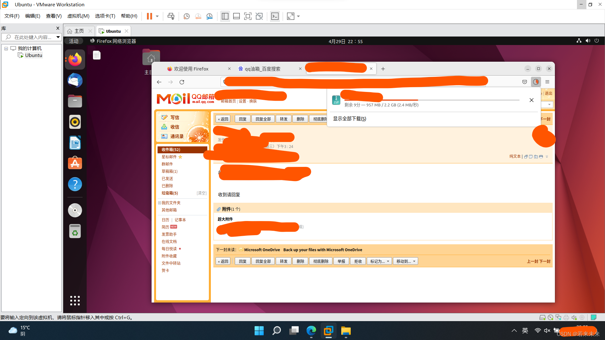Open Rhythmbox from the dock
Image resolution: width=605 pixels, height=340 pixels.
click(75, 122)
